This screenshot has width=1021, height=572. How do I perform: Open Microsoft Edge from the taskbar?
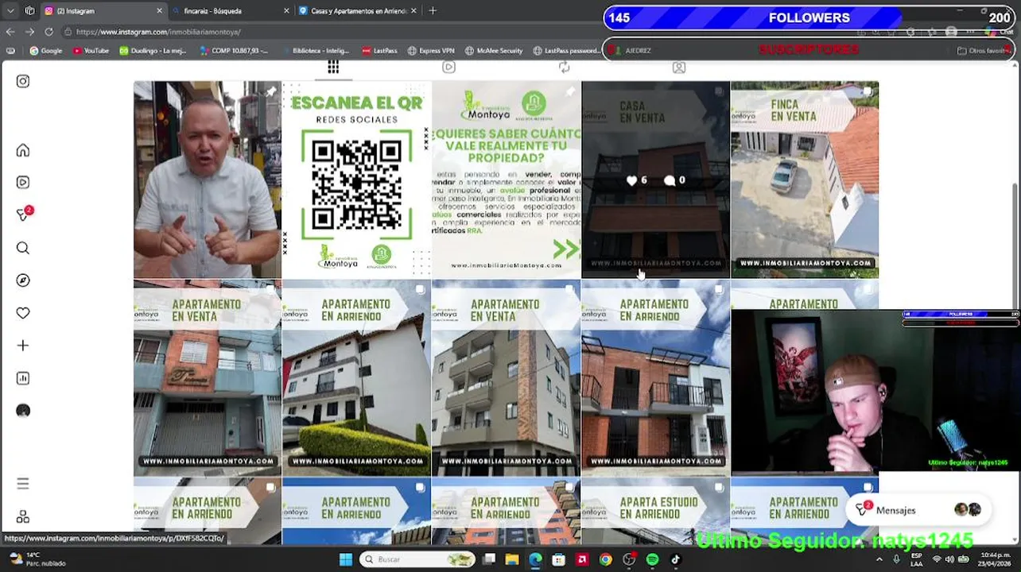coord(535,559)
